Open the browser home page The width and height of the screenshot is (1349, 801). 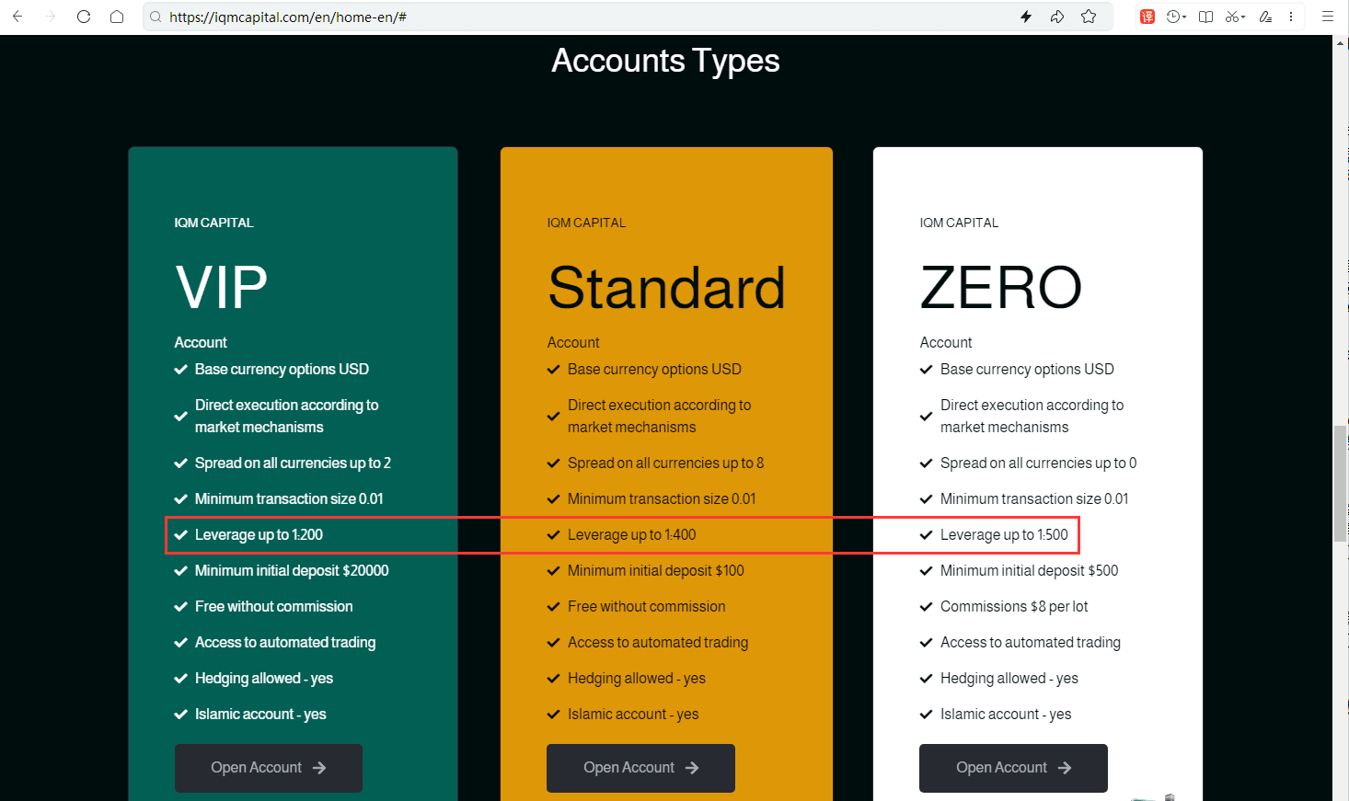coord(117,17)
